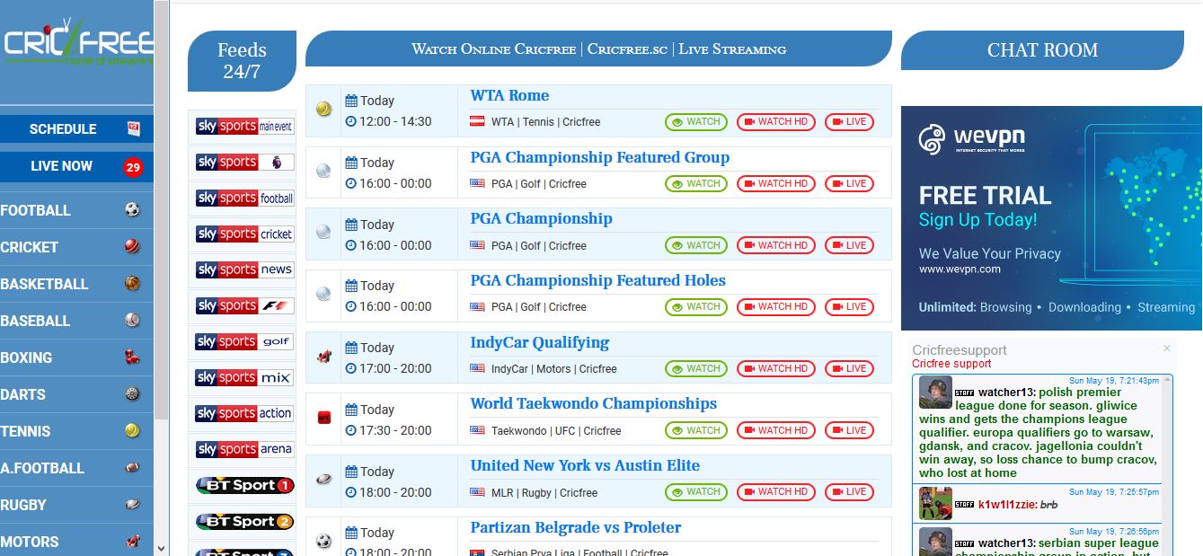Open World Taekwondo Championships link

tap(593, 403)
